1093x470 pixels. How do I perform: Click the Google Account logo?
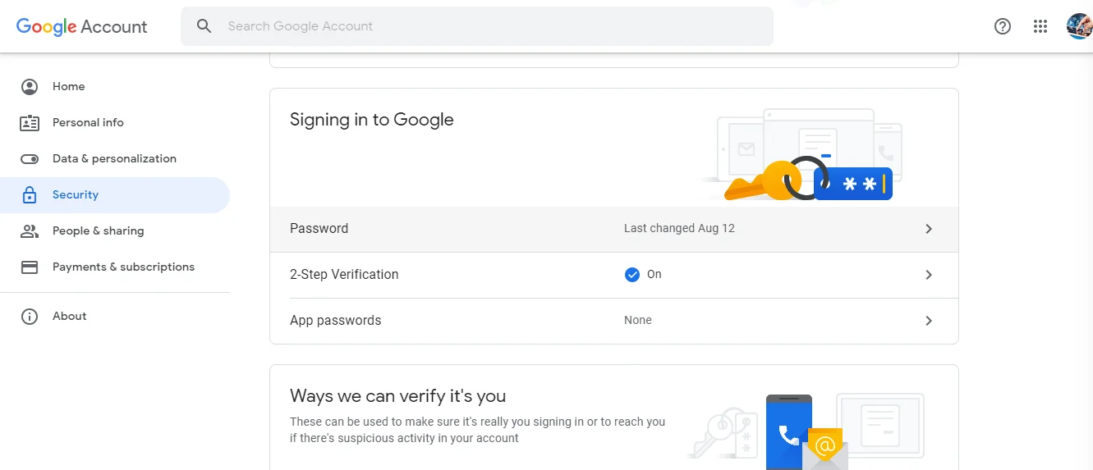(x=81, y=26)
